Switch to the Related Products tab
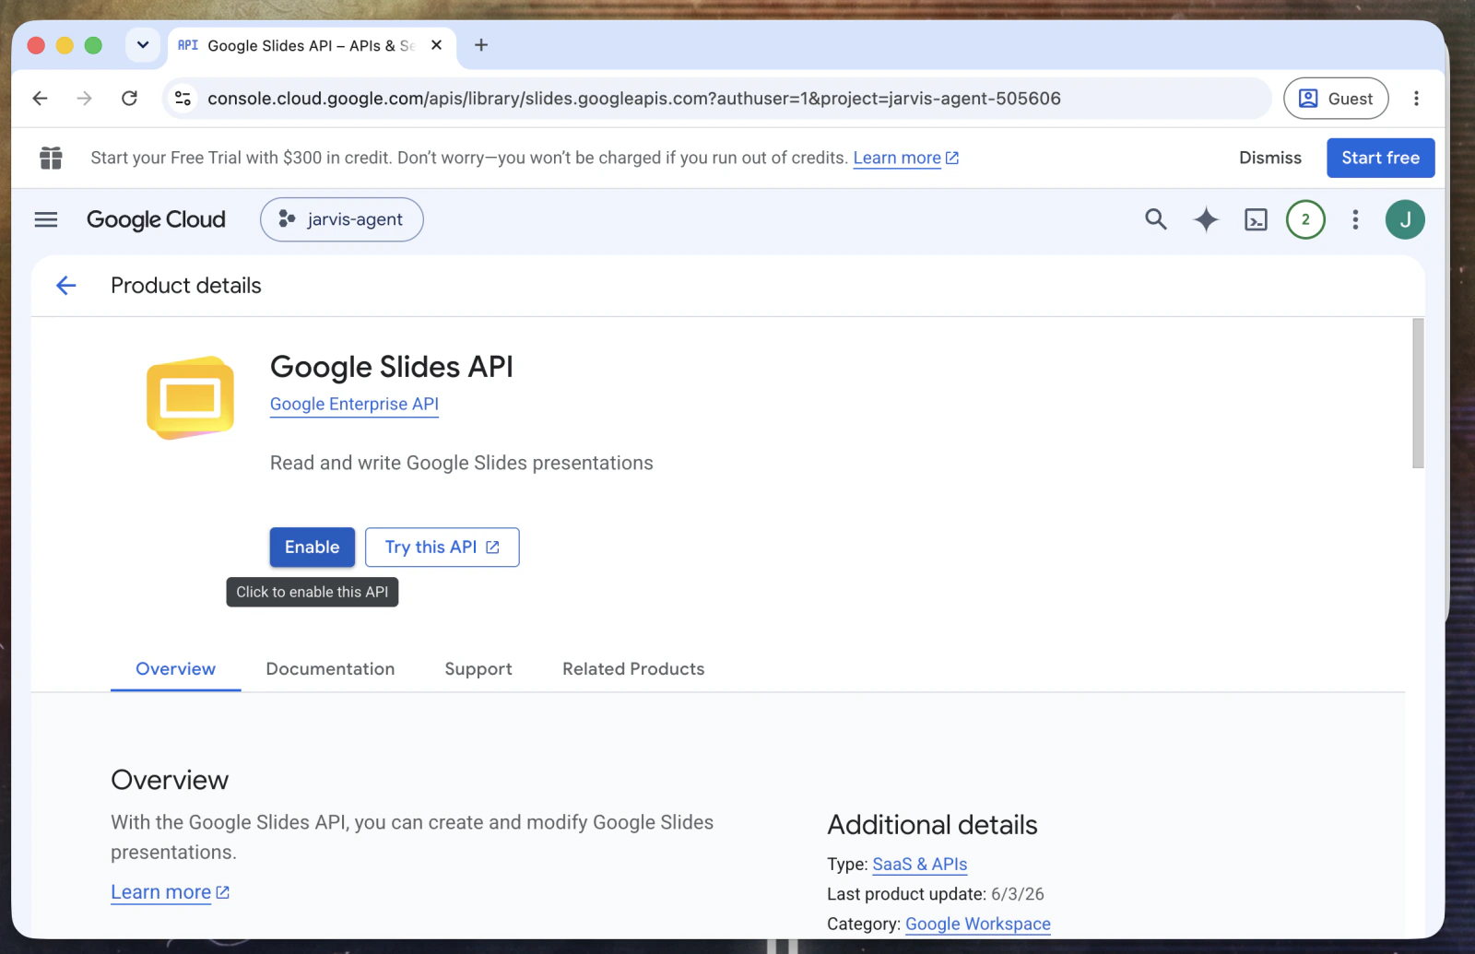Image resolution: width=1475 pixels, height=954 pixels. point(633,669)
